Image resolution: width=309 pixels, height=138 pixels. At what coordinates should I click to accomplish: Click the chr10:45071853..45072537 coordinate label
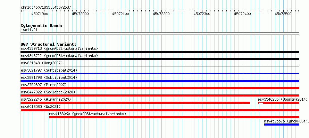click(46, 8)
